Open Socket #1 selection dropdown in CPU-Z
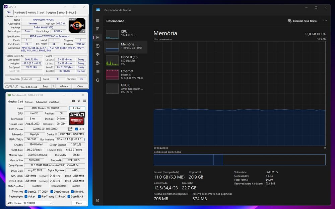335x209 pixels. 31,79
